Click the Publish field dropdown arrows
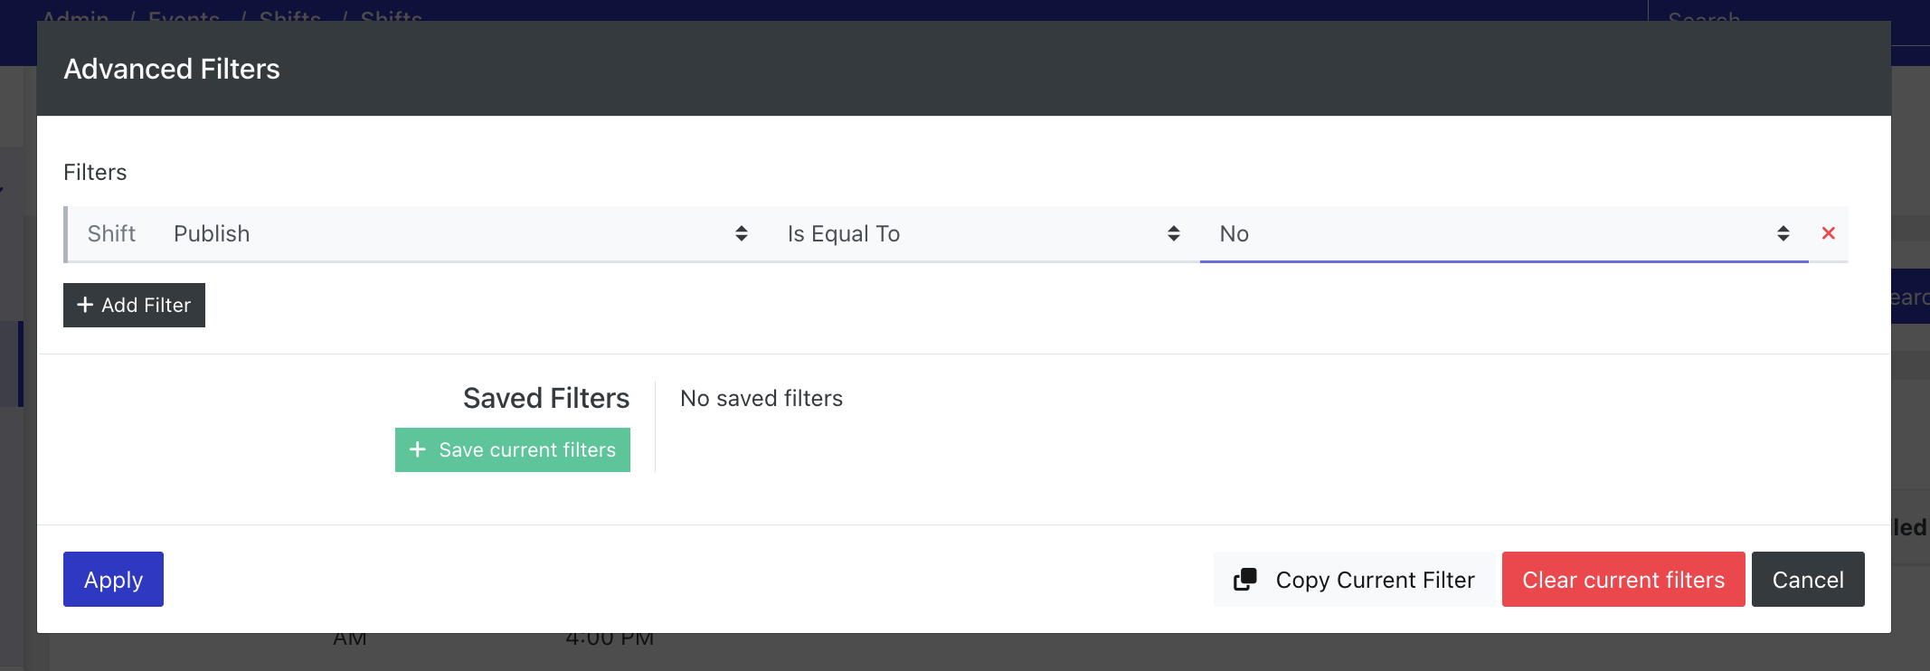This screenshot has height=671, width=1930. tap(742, 233)
